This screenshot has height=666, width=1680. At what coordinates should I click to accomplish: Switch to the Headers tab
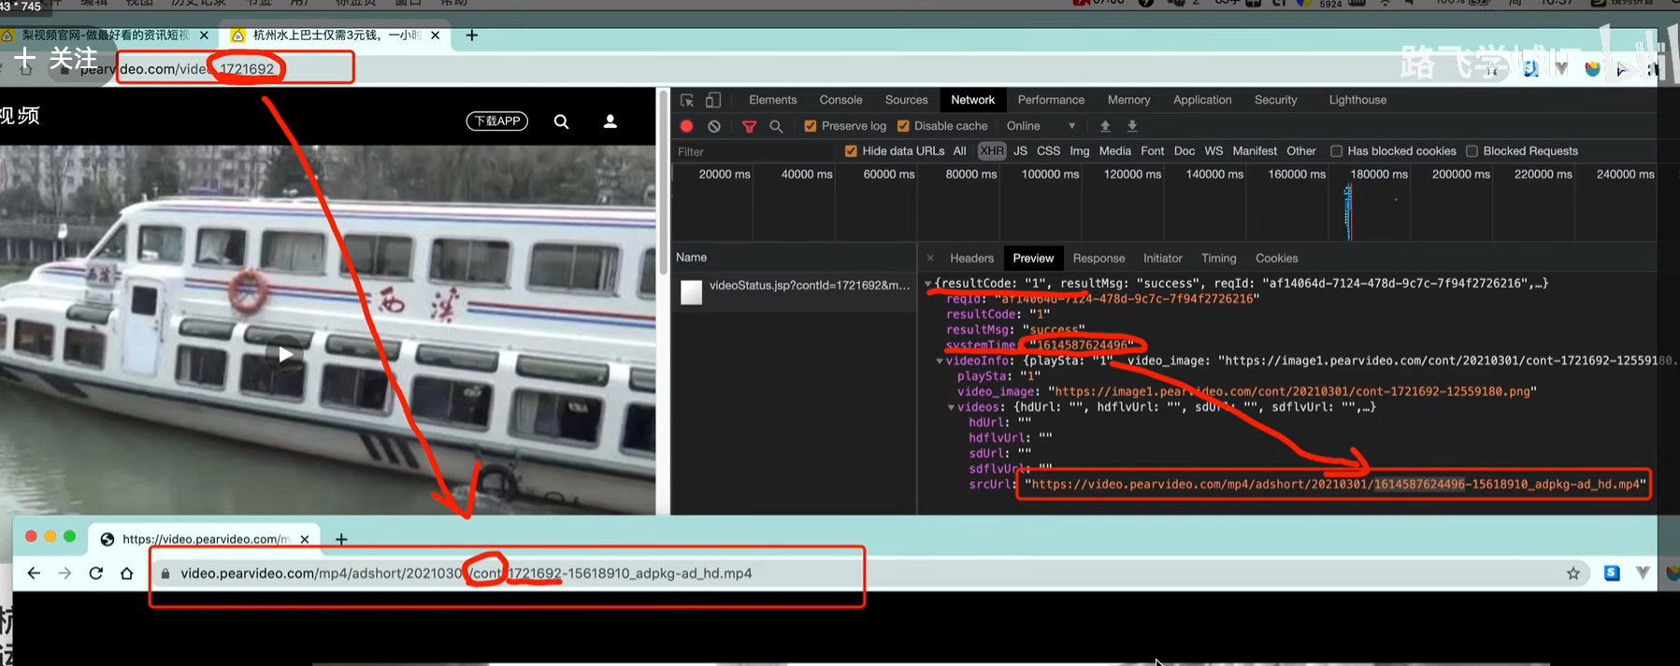click(x=971, y=259)
